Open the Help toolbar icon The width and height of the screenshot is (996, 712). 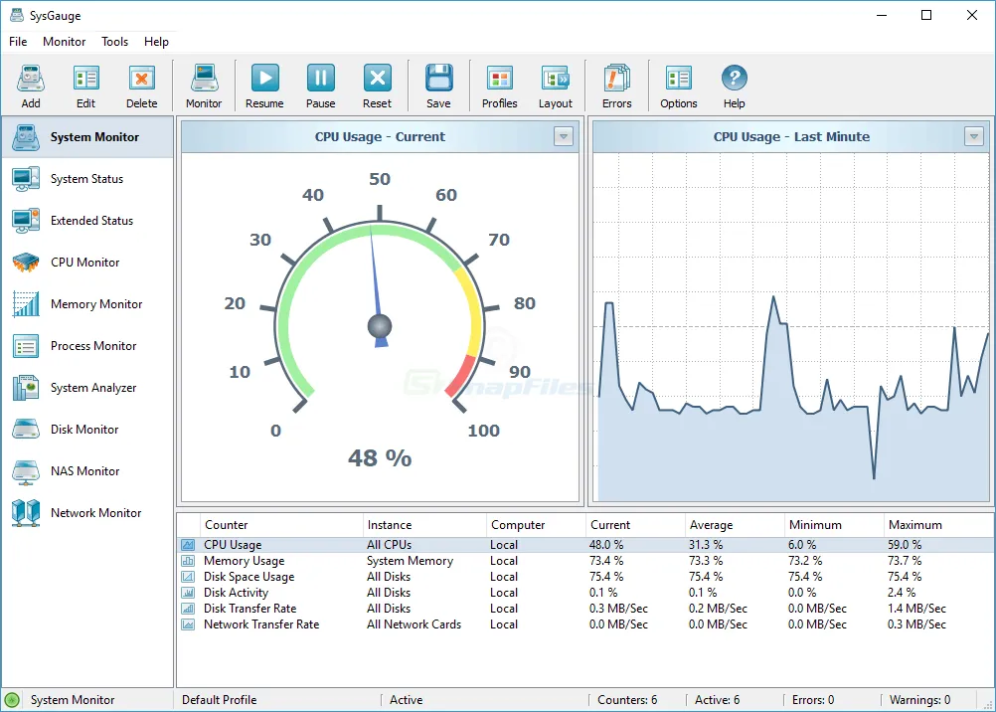[x=734, y=87]
